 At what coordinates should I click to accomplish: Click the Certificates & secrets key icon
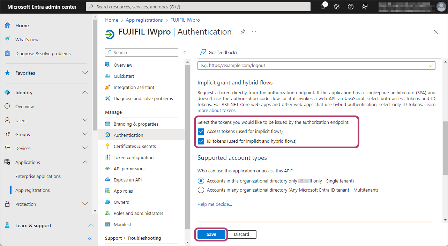click(x=107, y=146)
